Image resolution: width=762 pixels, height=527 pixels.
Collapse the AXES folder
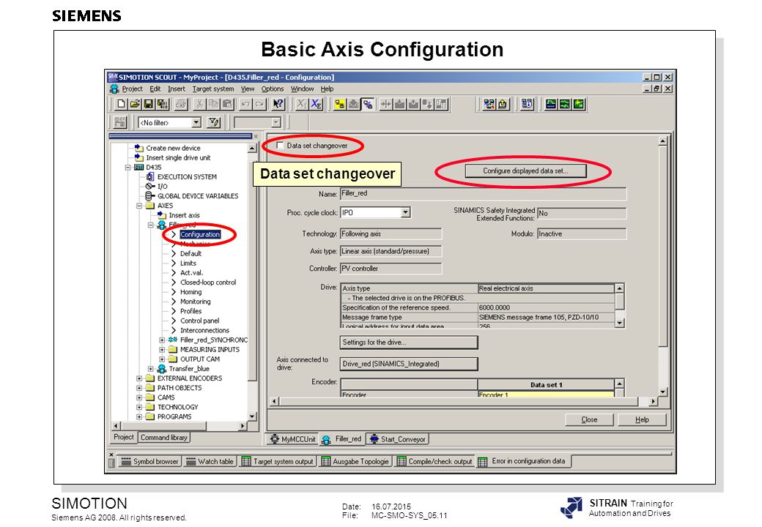click(139, 206)
